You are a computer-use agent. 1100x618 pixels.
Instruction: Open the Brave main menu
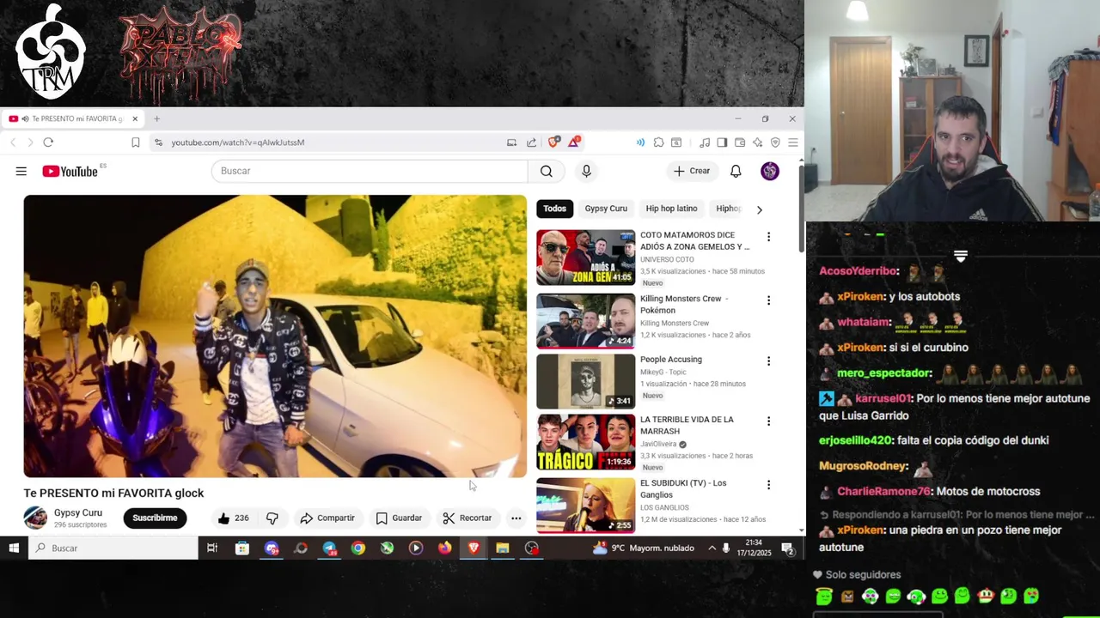click(x=793, y=142)
